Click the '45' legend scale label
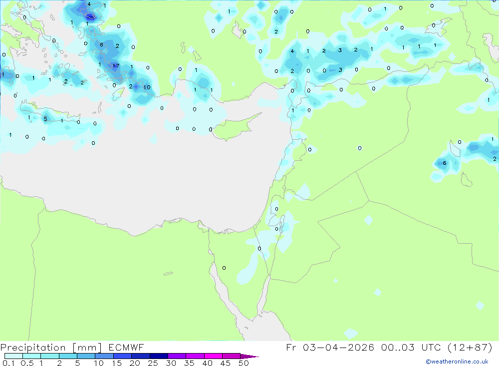The image size is (499, 366). click(226, 363)
